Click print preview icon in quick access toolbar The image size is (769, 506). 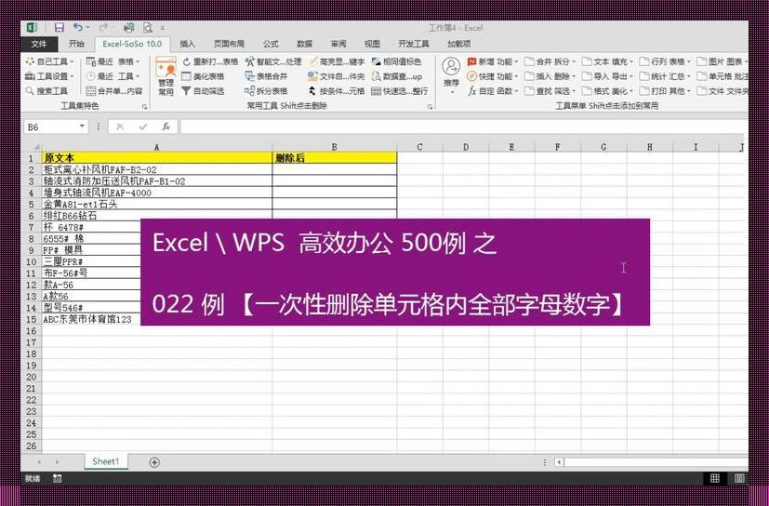(x=148, y=28)
